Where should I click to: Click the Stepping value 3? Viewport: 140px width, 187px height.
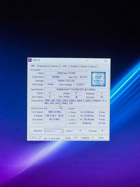[x=102, y=93]
